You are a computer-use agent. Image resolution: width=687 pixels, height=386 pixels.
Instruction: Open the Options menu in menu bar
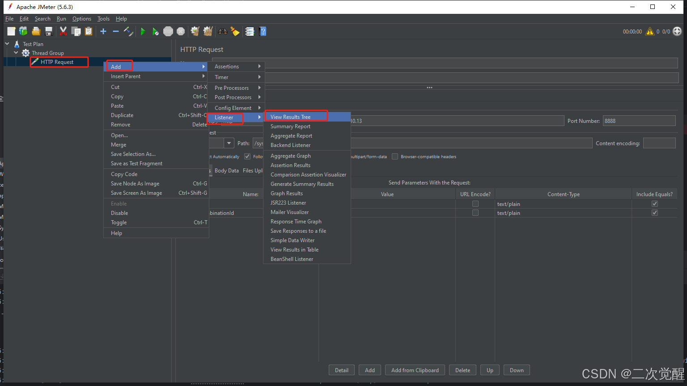(x=82, y=19)
